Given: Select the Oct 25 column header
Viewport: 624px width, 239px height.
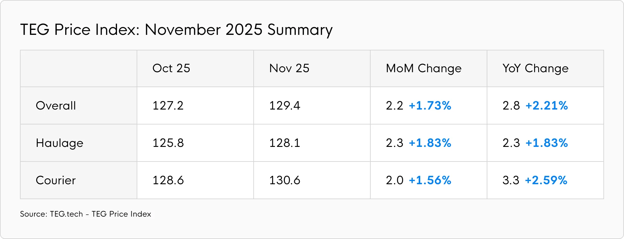Looking at the screenshot, I should (x=171, y=68).
